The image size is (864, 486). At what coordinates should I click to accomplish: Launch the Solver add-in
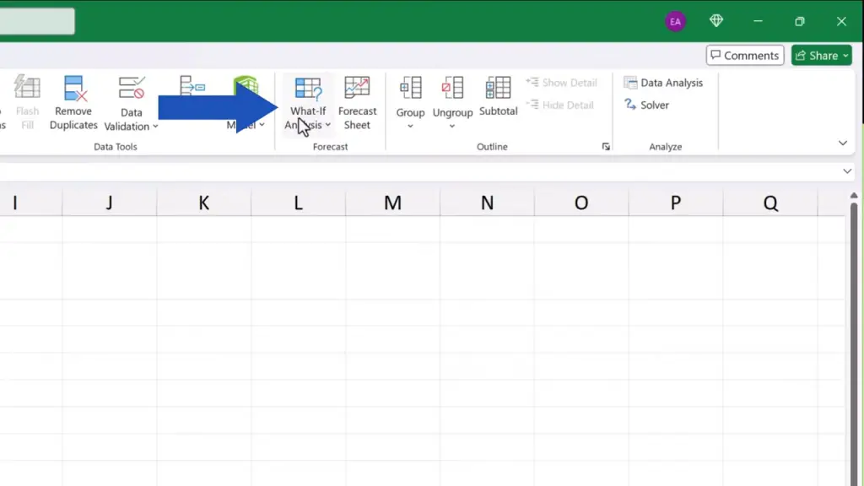pos(646,105)
